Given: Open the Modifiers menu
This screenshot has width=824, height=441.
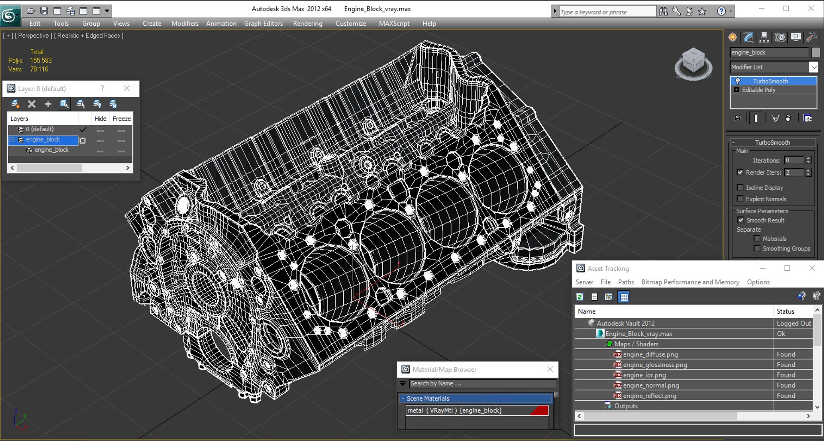Looking at the screenshot, I should [185, 24].
